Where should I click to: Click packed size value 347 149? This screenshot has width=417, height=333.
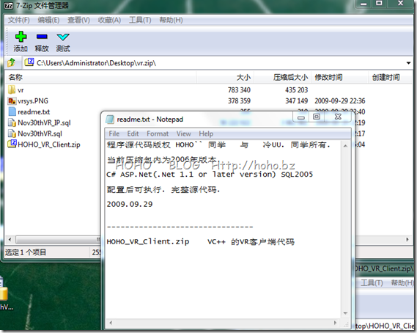pyautogui.click(x=296, y=101)
